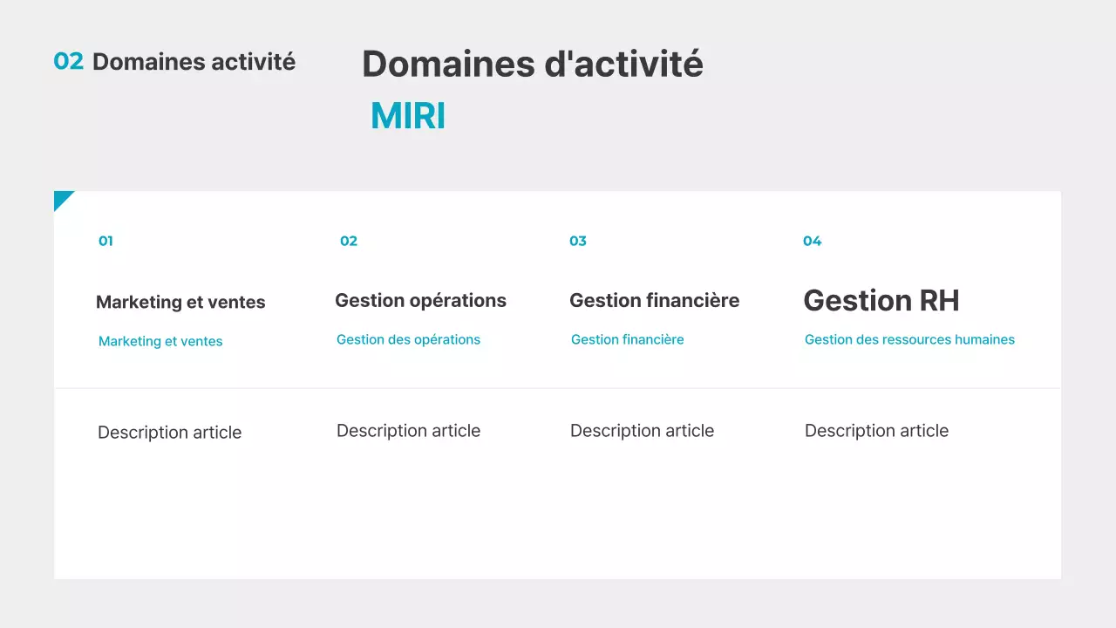The image size is (1116, 628).
Task: Click the teal "Gestion financière" subtitle
Action: (627, 340)
